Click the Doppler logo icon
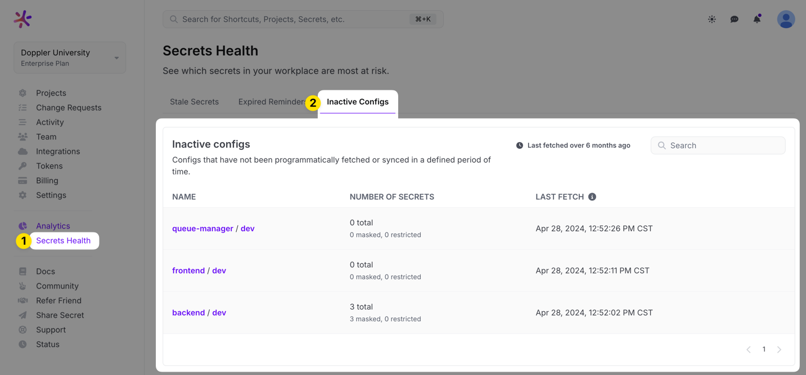This screenshot has height=375, width=806. point(22,19)
